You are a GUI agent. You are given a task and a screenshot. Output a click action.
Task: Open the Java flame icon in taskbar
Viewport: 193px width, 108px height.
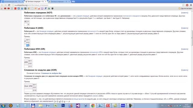(x=71, y=106)
